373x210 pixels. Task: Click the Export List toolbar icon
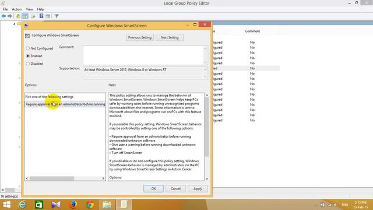click(33, 16)
